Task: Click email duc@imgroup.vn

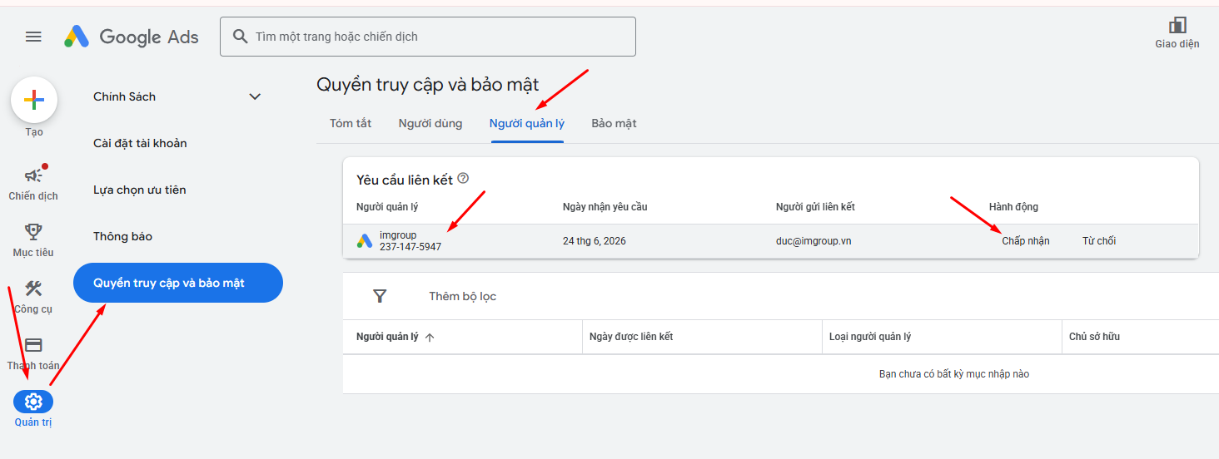Action: pyautogui.click(x=813, y=241)
